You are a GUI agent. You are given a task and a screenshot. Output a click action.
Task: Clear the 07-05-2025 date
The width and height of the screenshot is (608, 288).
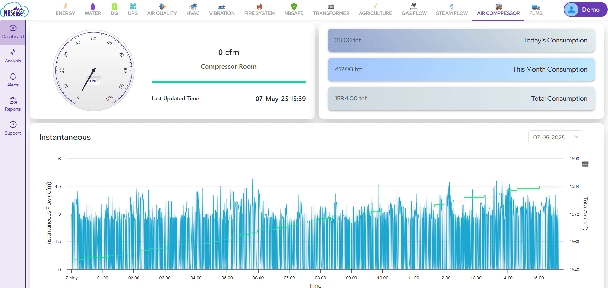pyautogui.click(x=576, y=137)
